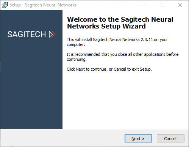Click the 'This will install' paragraph
The image size is (189, 147).
117,42
